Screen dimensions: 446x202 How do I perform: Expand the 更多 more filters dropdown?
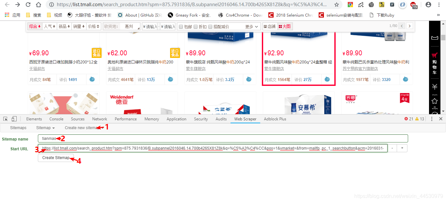point(252,27)
